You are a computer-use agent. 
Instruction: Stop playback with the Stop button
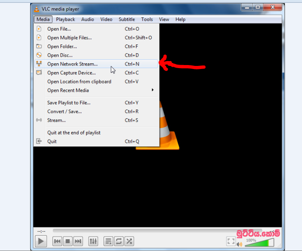(x=68, y=241)
